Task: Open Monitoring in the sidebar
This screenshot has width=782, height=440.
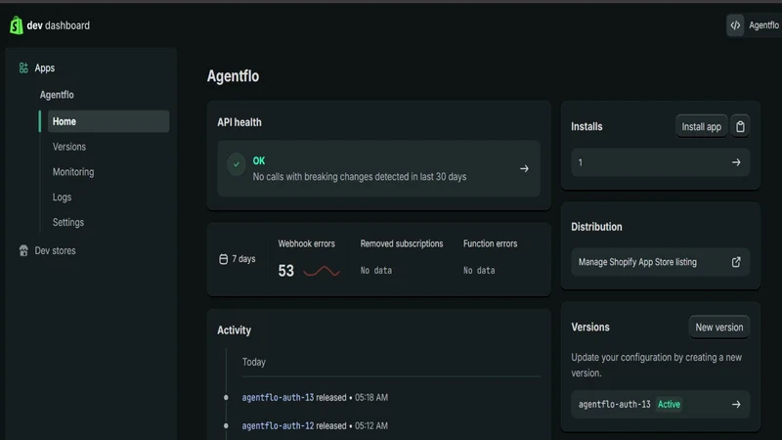Action: [x=73, y=172]
